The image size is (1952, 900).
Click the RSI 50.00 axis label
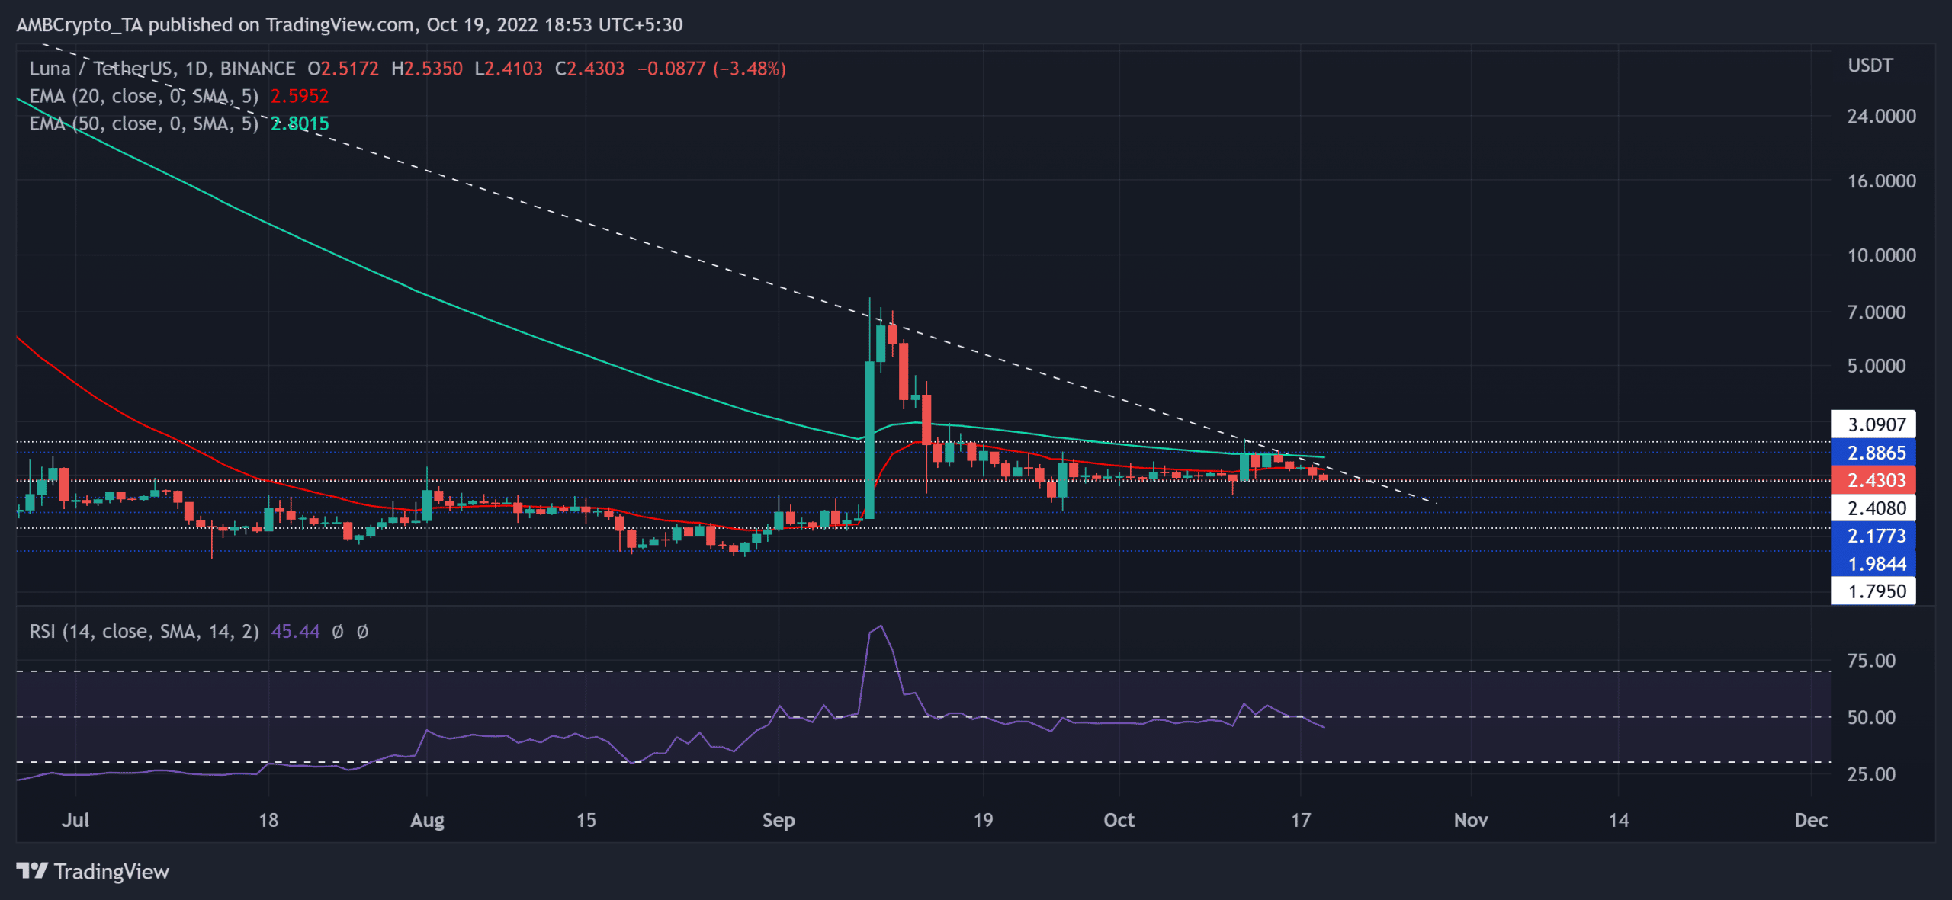pos(1871,718)
